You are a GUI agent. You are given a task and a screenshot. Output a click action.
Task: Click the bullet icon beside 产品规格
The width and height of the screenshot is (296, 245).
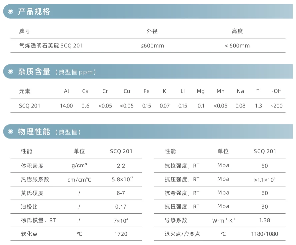click(x=11, y=11)
